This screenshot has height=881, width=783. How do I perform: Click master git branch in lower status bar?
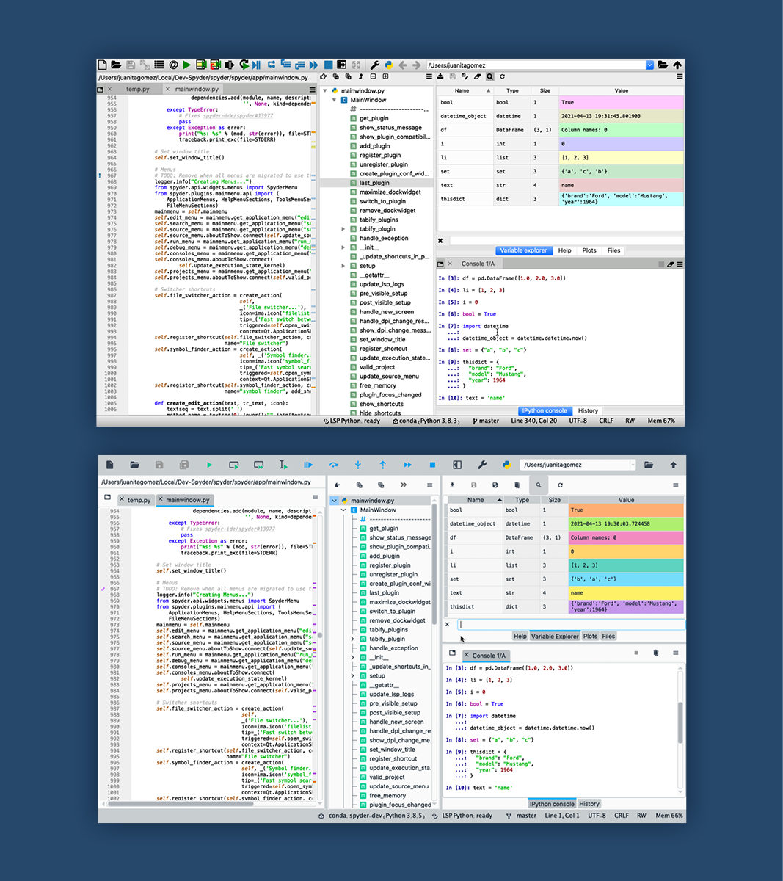(x=525, y=816)
